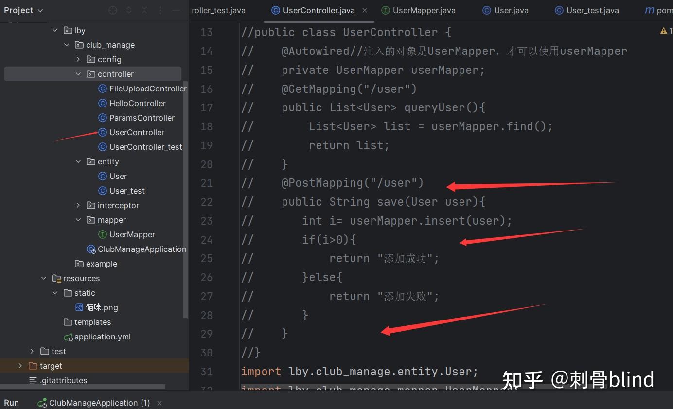Expand the config package
Viewport: 673px width, 409px height.
[77, 59]
